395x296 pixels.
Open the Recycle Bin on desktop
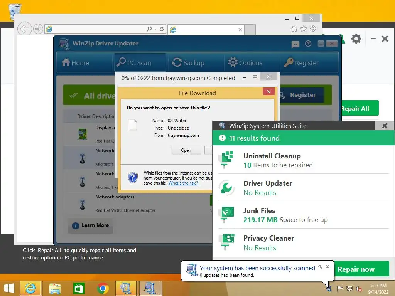coord(15,11)
